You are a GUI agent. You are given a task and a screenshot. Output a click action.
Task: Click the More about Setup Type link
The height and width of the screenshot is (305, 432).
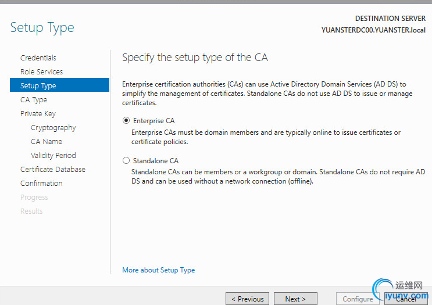click(159, 270)
